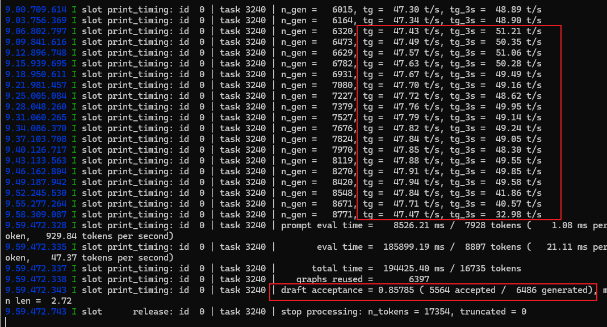Select timestamp 9.03.756.369
This screenshot has height=327, width=607.
[x=36, y=20]
